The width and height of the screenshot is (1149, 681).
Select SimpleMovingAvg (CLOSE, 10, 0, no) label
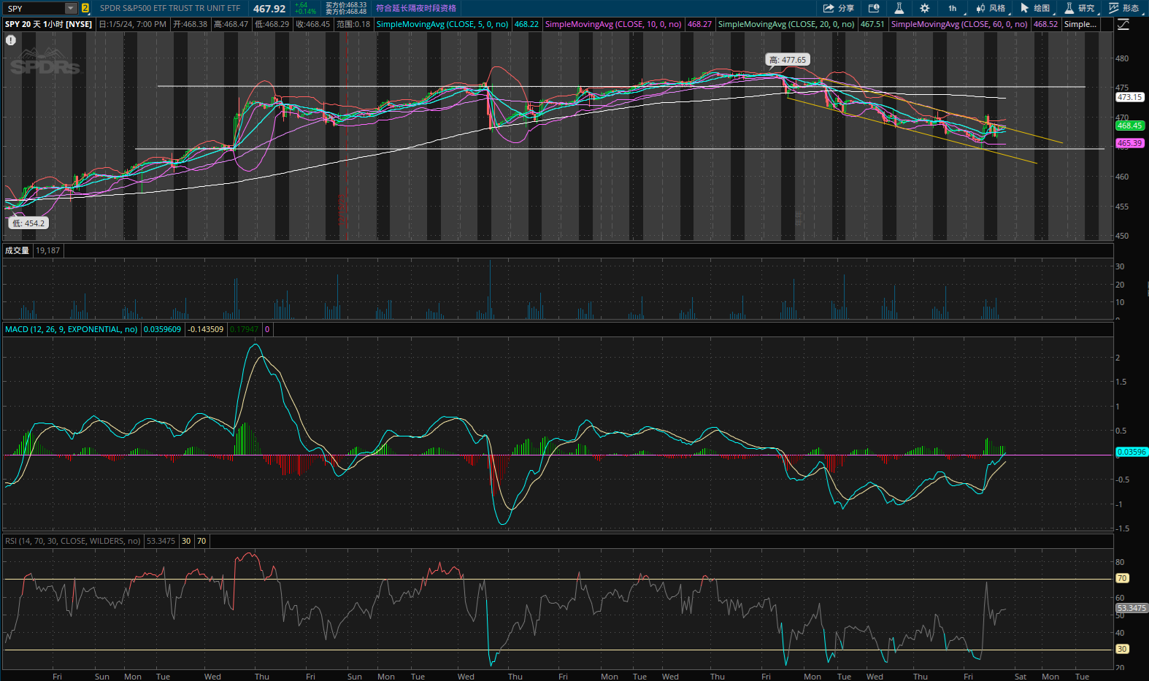coord(613,24)
